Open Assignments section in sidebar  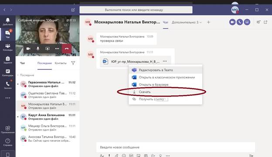8,60
